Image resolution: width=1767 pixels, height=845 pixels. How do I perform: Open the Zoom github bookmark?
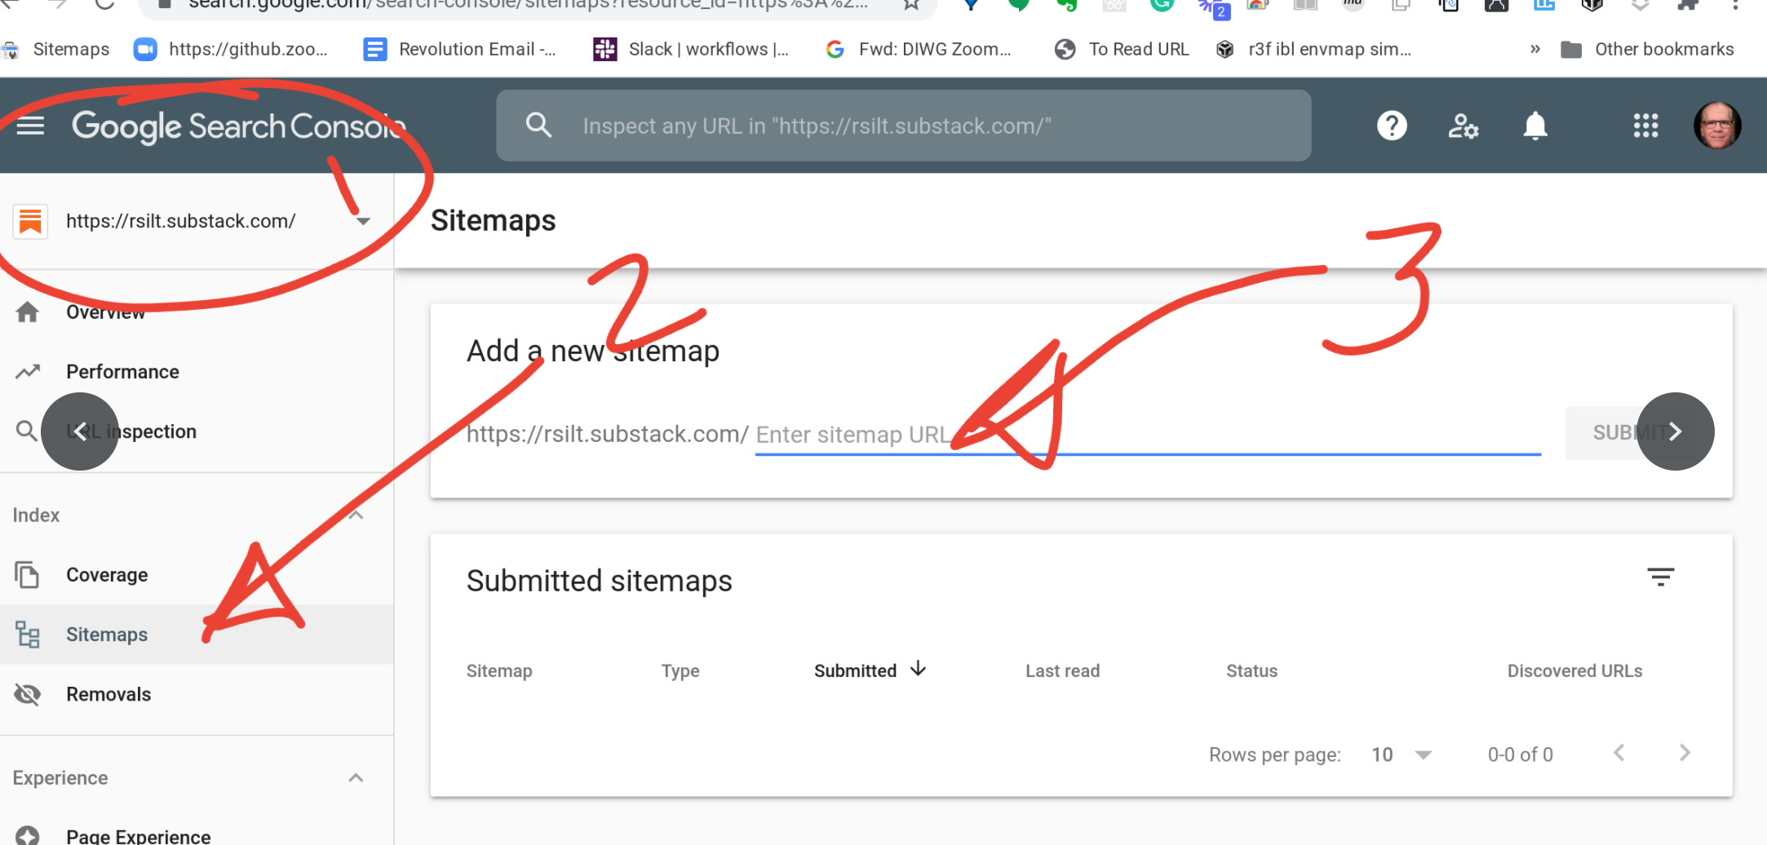[x=231, y=49]
